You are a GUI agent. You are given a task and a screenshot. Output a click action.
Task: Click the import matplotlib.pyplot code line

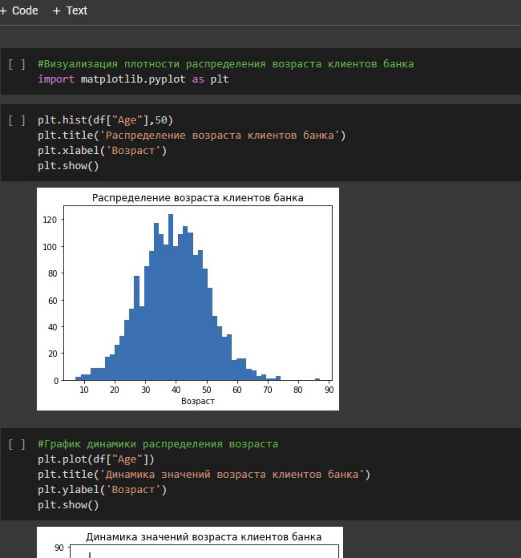coord(133,79)
